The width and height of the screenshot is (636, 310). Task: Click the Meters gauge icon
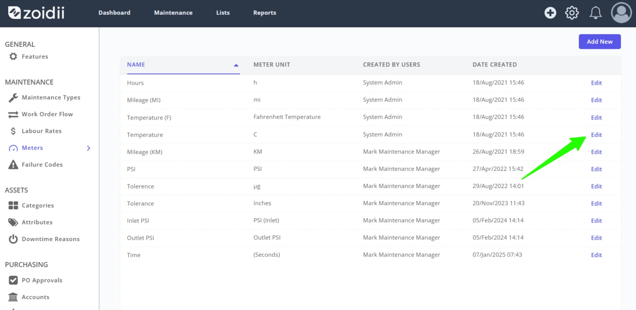tap(13, 148)
